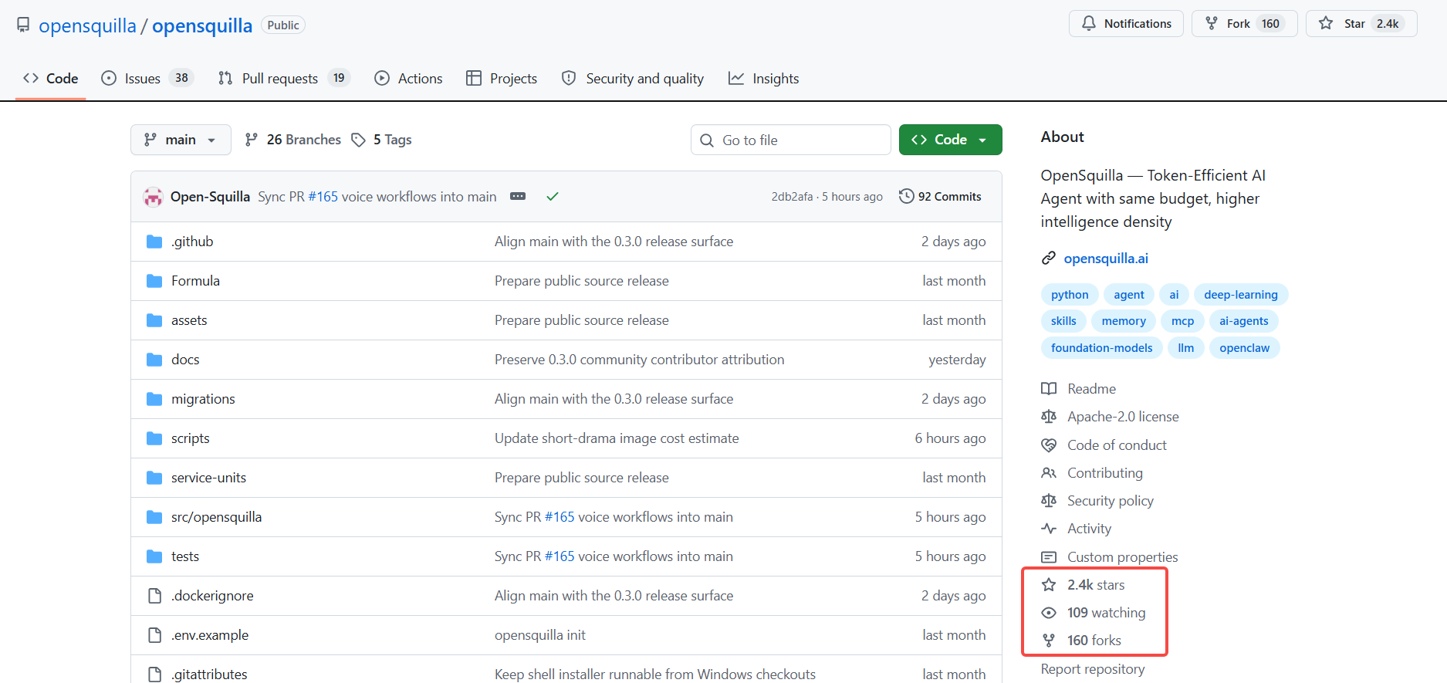1447x683 pixels.
Task: Go to the Projects tab
Action: (502, 78)
